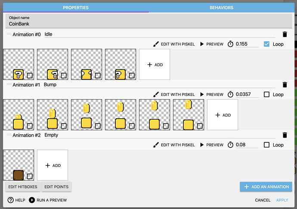Click the Empty animation name field
This screenshot has width=297, height=209.
(160, 135)
